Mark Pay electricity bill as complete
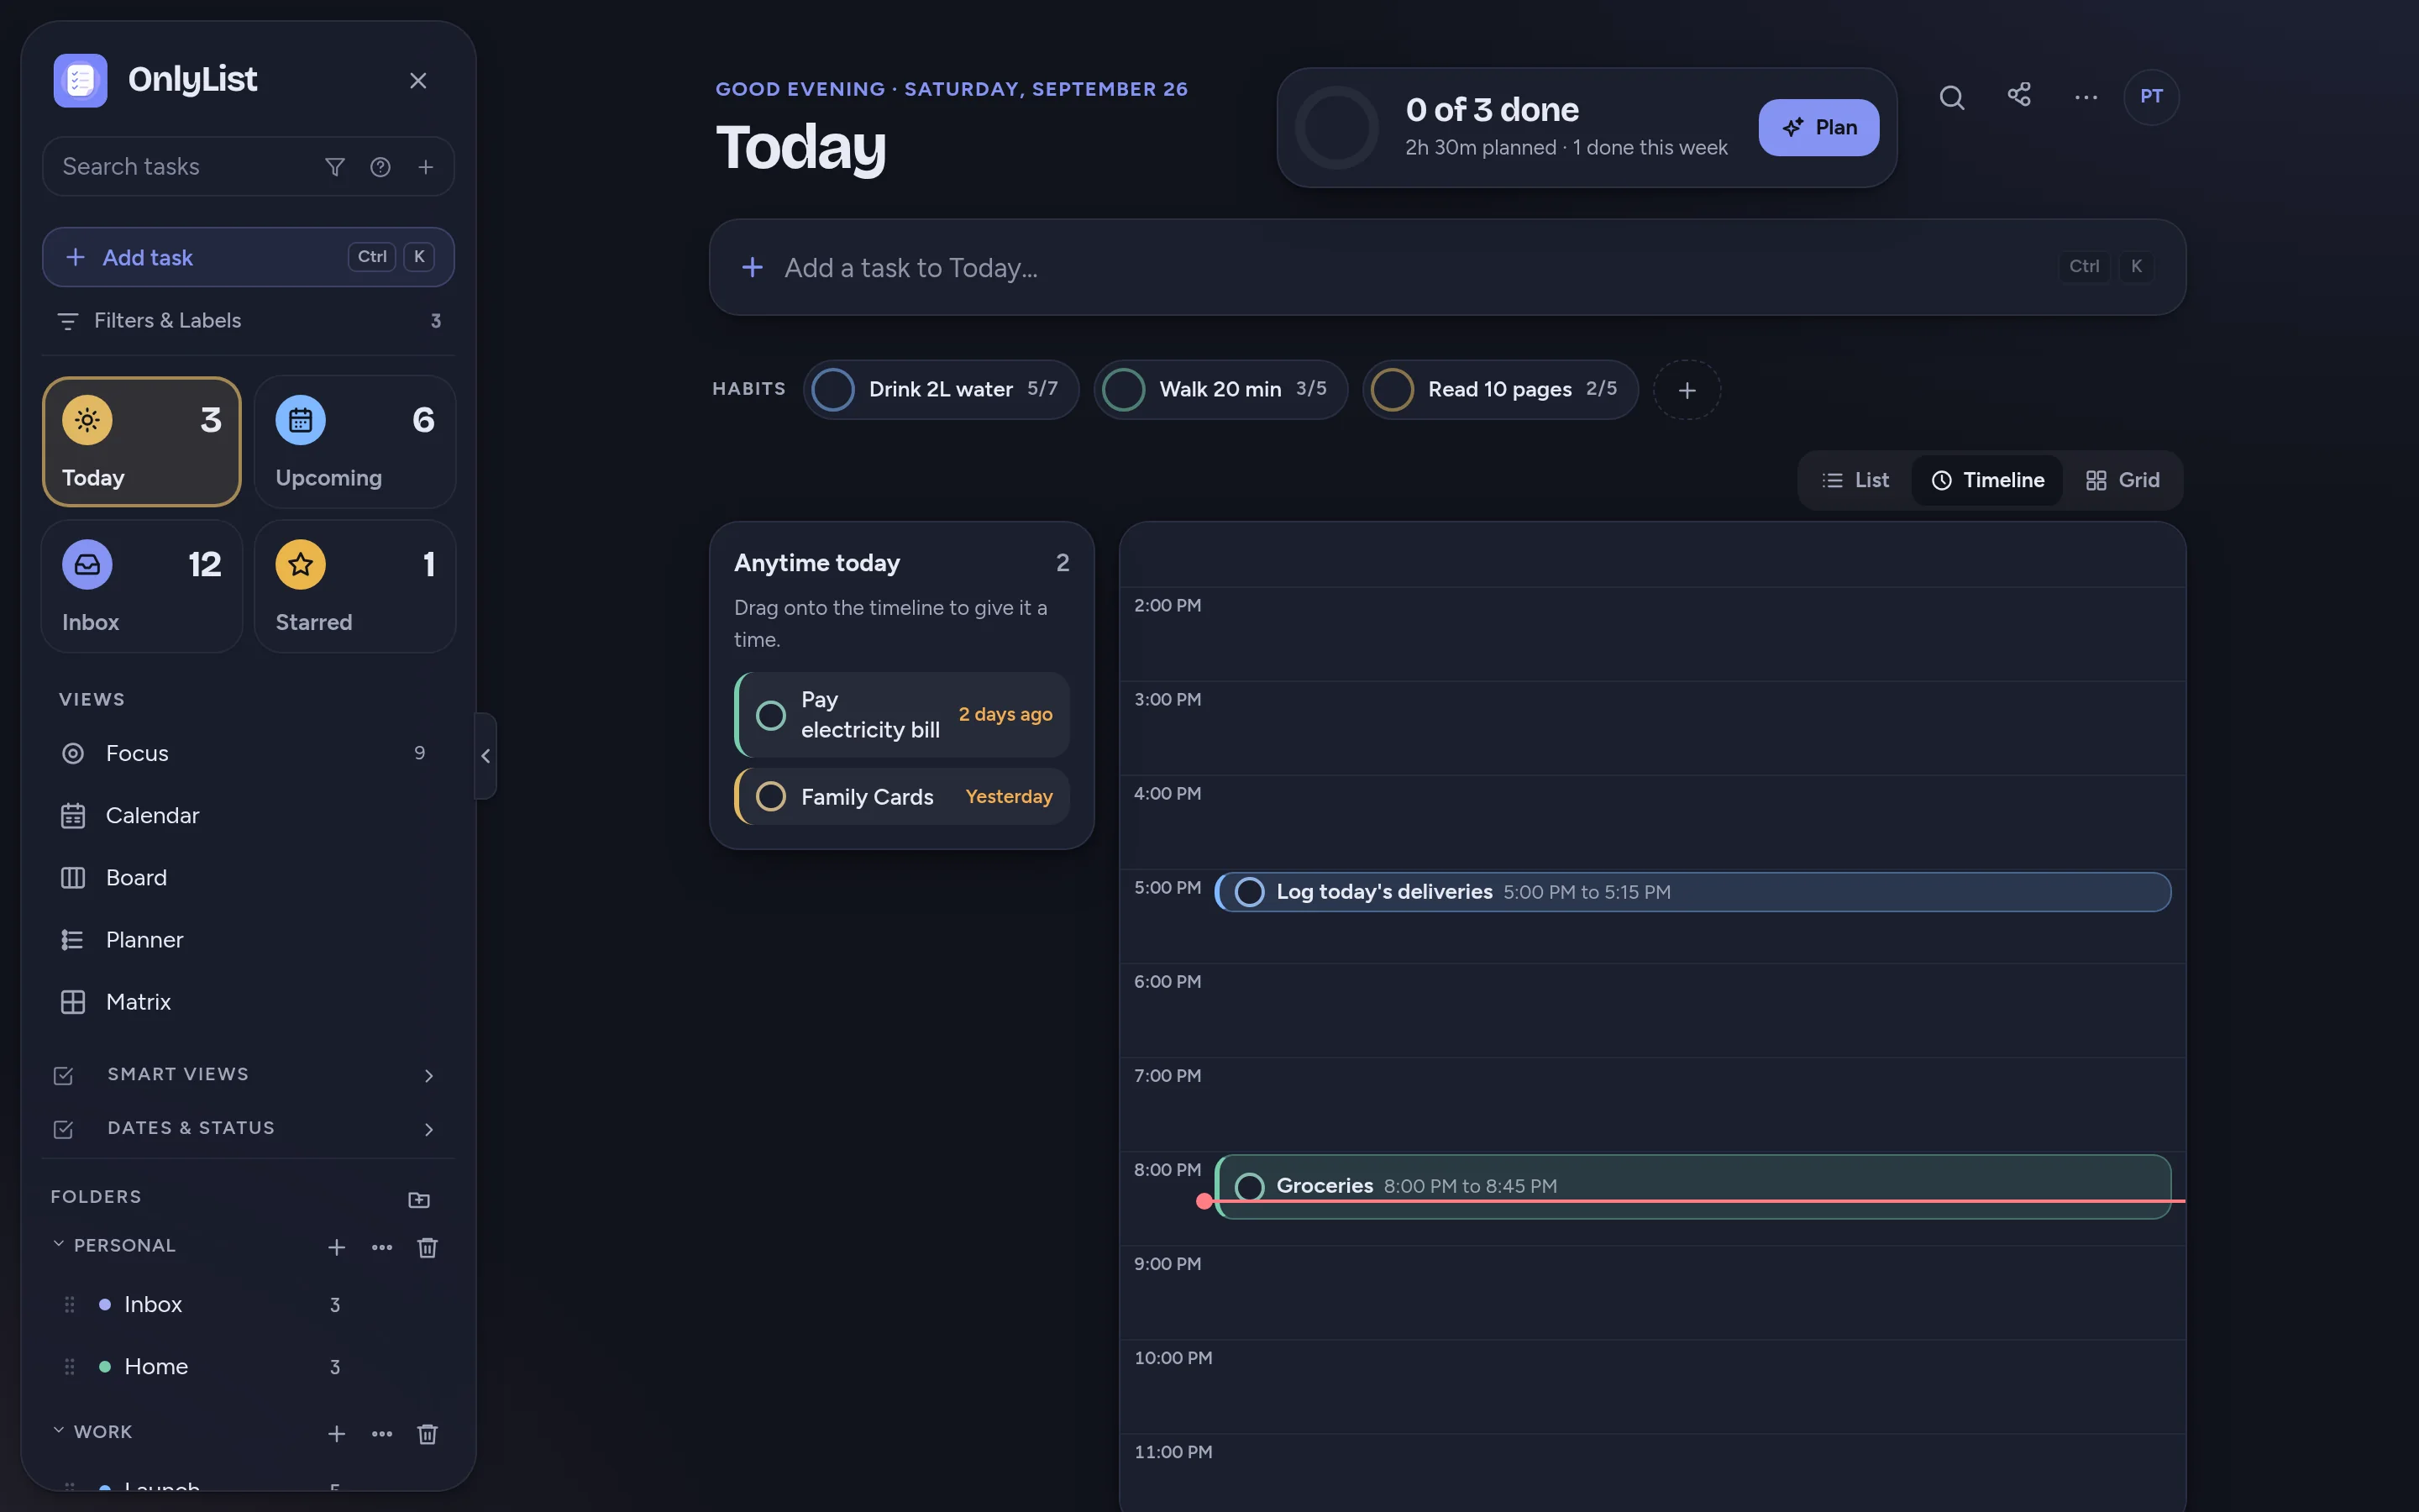The image size is (2419, 1512). click(771, 715)
